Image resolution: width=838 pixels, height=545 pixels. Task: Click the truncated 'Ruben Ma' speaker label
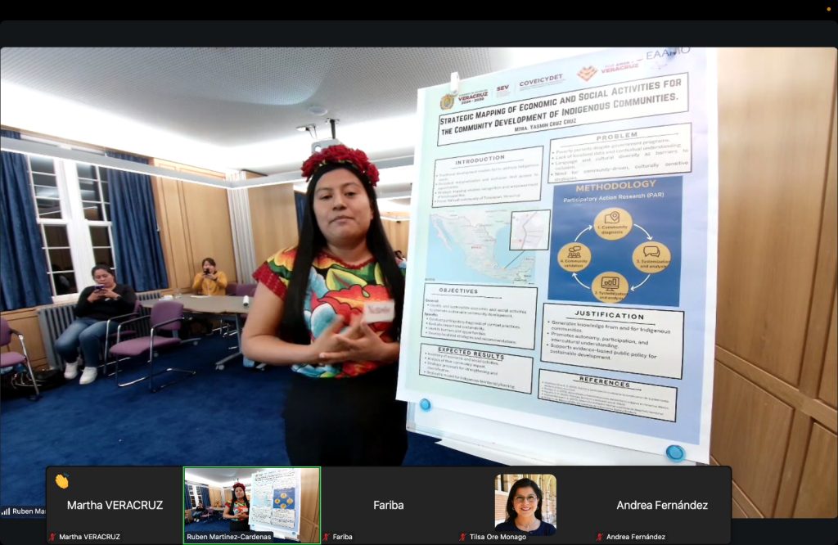click(29, 511)
